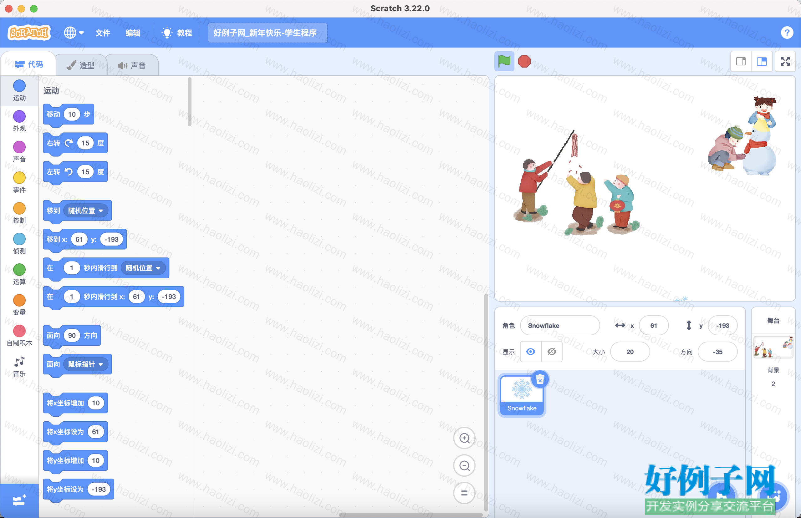The width and height of the screenshot is (801, 518).
Task: Click the steps value in 移动 block
Action: tap(72, 114)
